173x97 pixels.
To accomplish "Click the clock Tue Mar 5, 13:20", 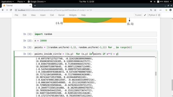I will 86,2.
